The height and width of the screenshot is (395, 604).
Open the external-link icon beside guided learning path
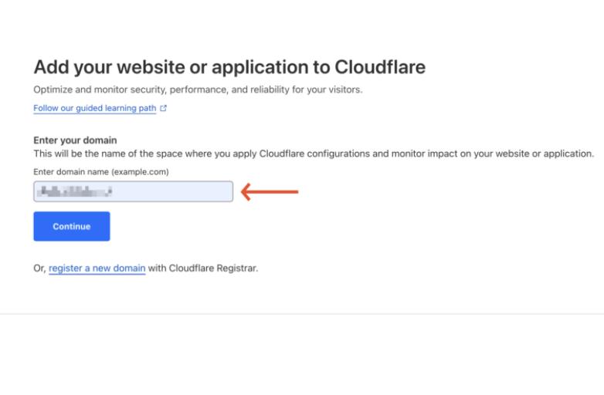point(164,109)
